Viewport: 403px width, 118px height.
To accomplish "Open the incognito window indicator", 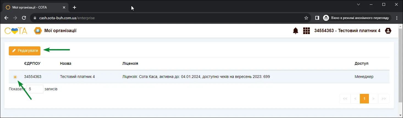I will tap(357, 18).
